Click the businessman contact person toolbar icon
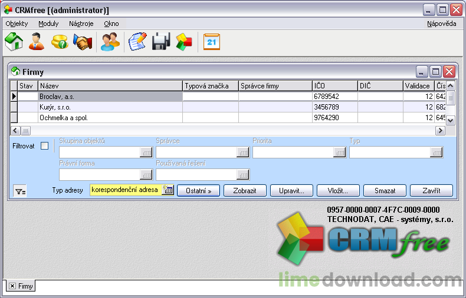The height and width of the screenshot is (298, 466). [x=36, y=42]
